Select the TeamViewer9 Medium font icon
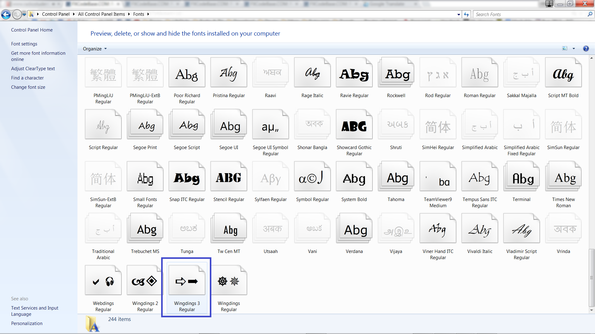595x334 pixels. pos(438,176)
